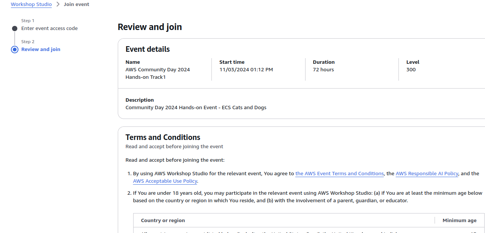485x233 pixels.
Task: Click the Join event breadcrumb text
Action: 76,5
